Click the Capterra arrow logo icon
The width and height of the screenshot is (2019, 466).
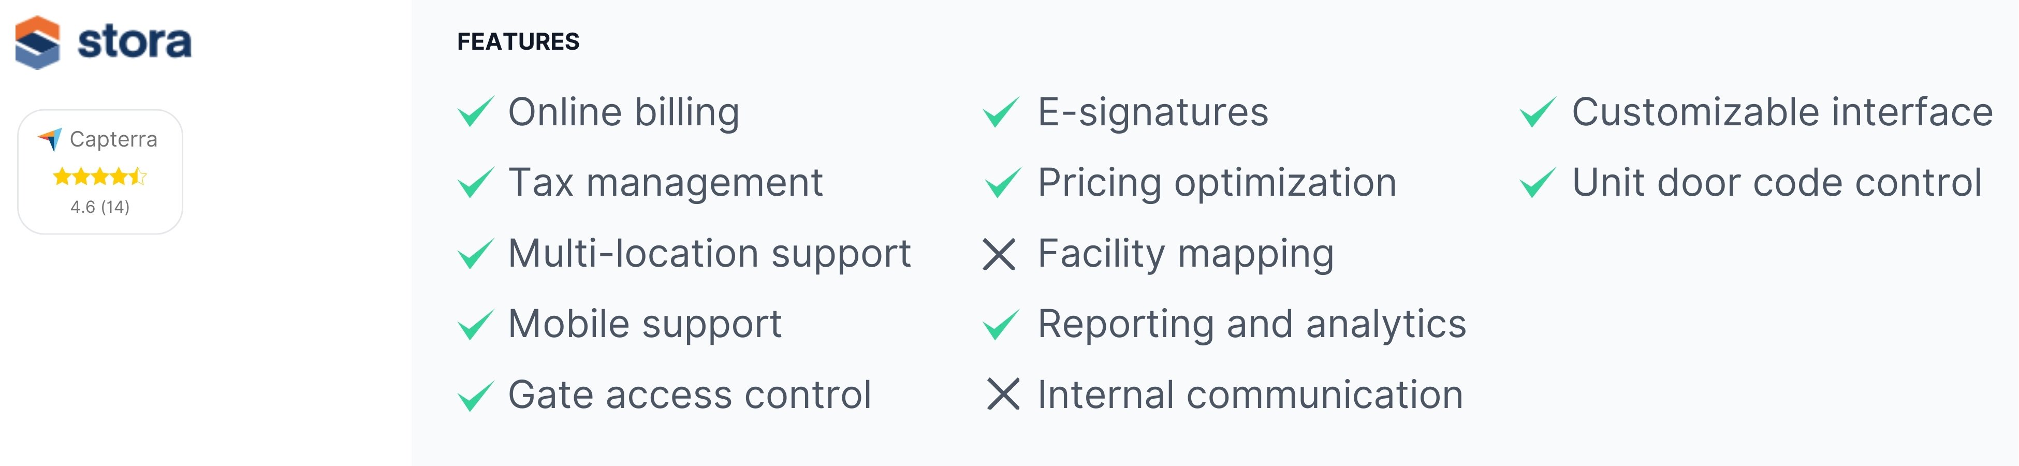[x=50, y=140]
